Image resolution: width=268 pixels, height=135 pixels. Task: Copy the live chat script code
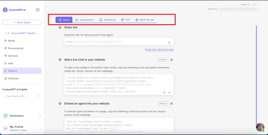pos(164,92)
